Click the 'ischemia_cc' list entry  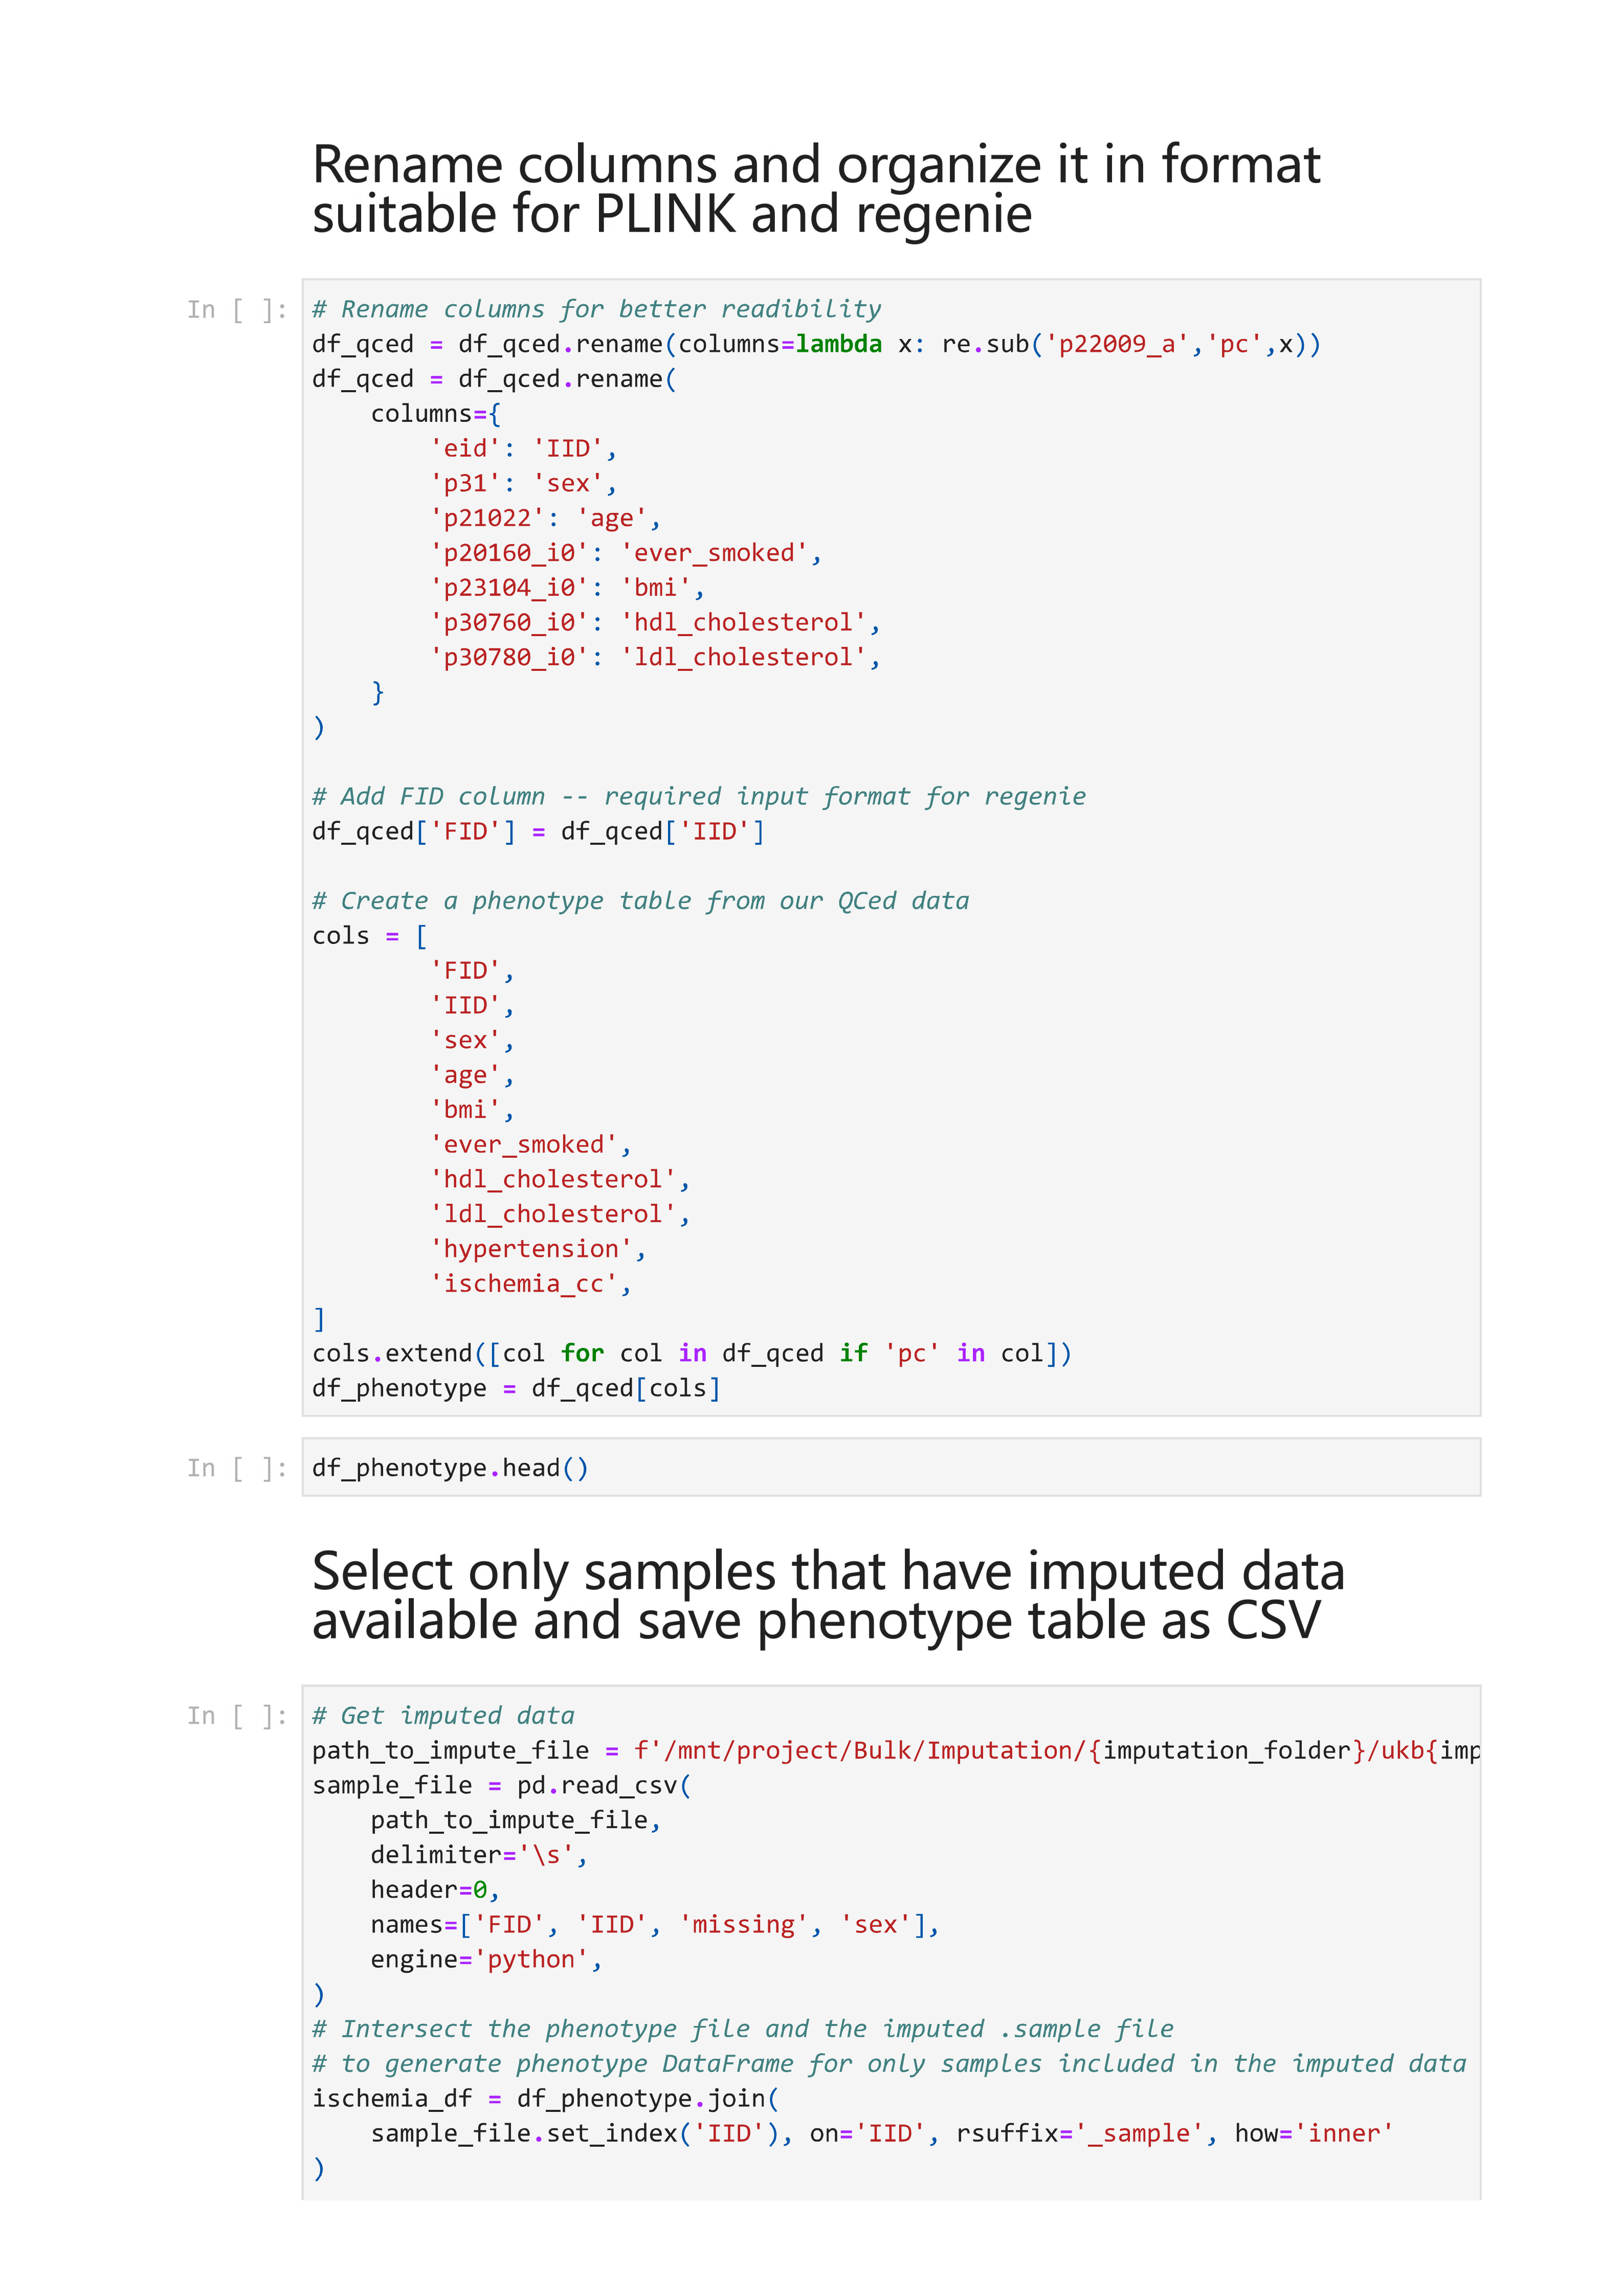(530, 1284)
